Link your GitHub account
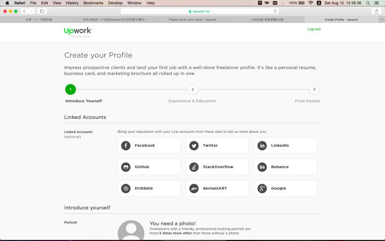385x241 pixels. [x=149, y=167]
